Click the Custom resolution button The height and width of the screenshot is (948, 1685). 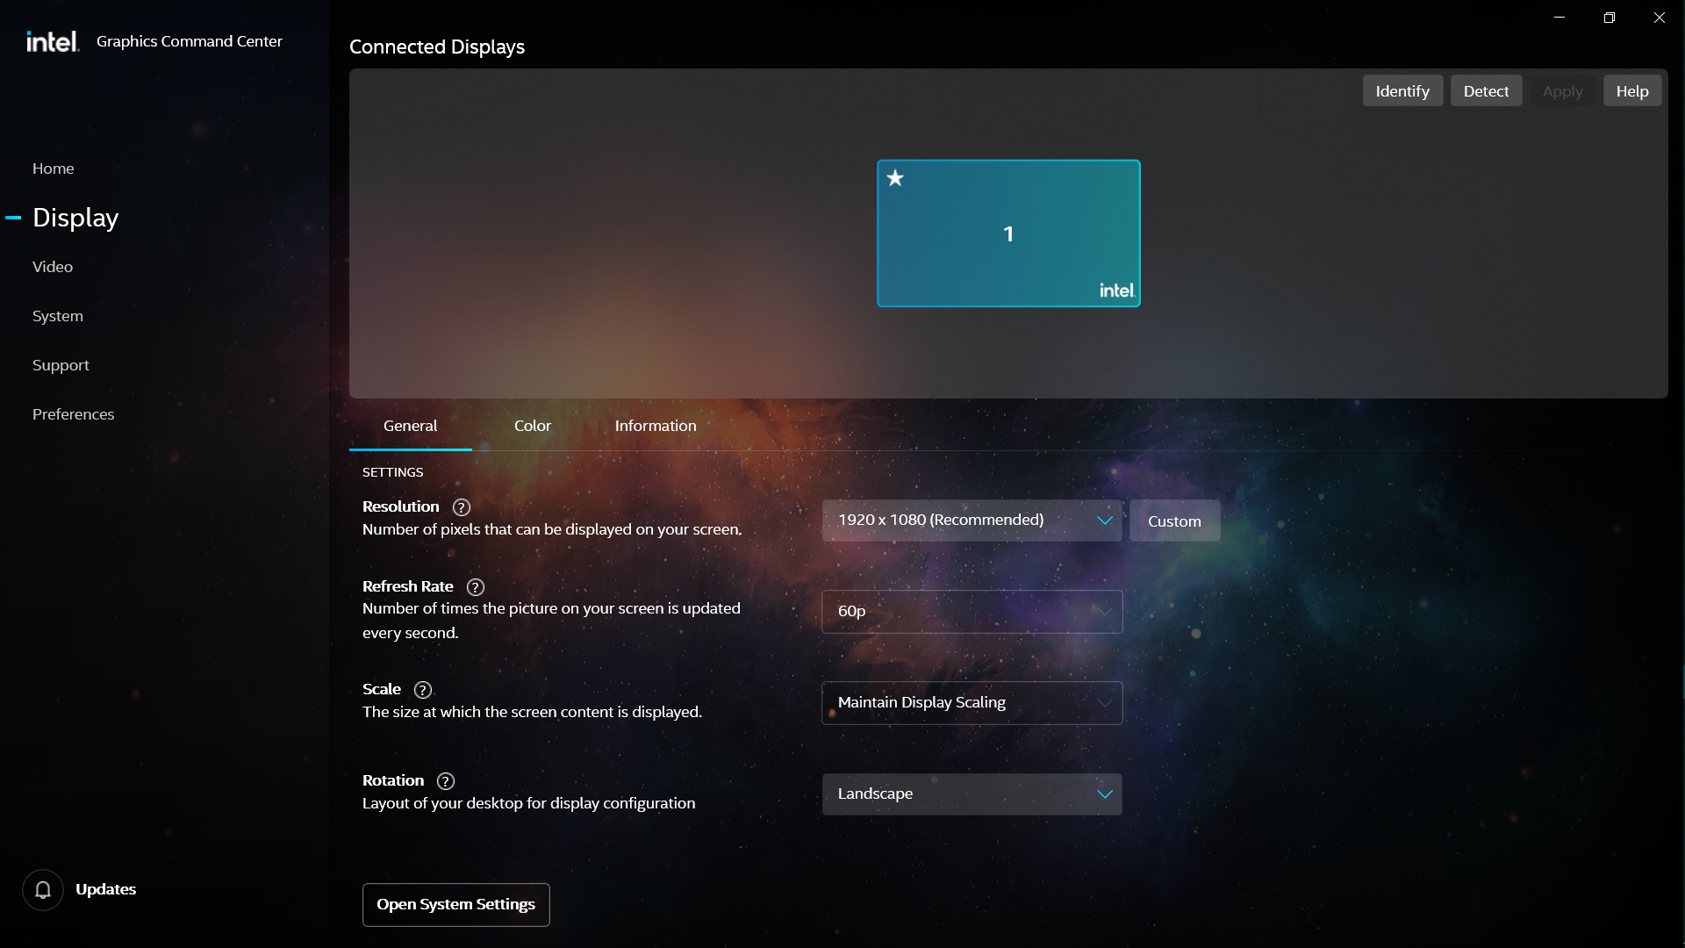(x=1174, y=520)
